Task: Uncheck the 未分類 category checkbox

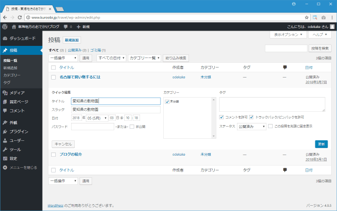Action: (x=167, y=101)
